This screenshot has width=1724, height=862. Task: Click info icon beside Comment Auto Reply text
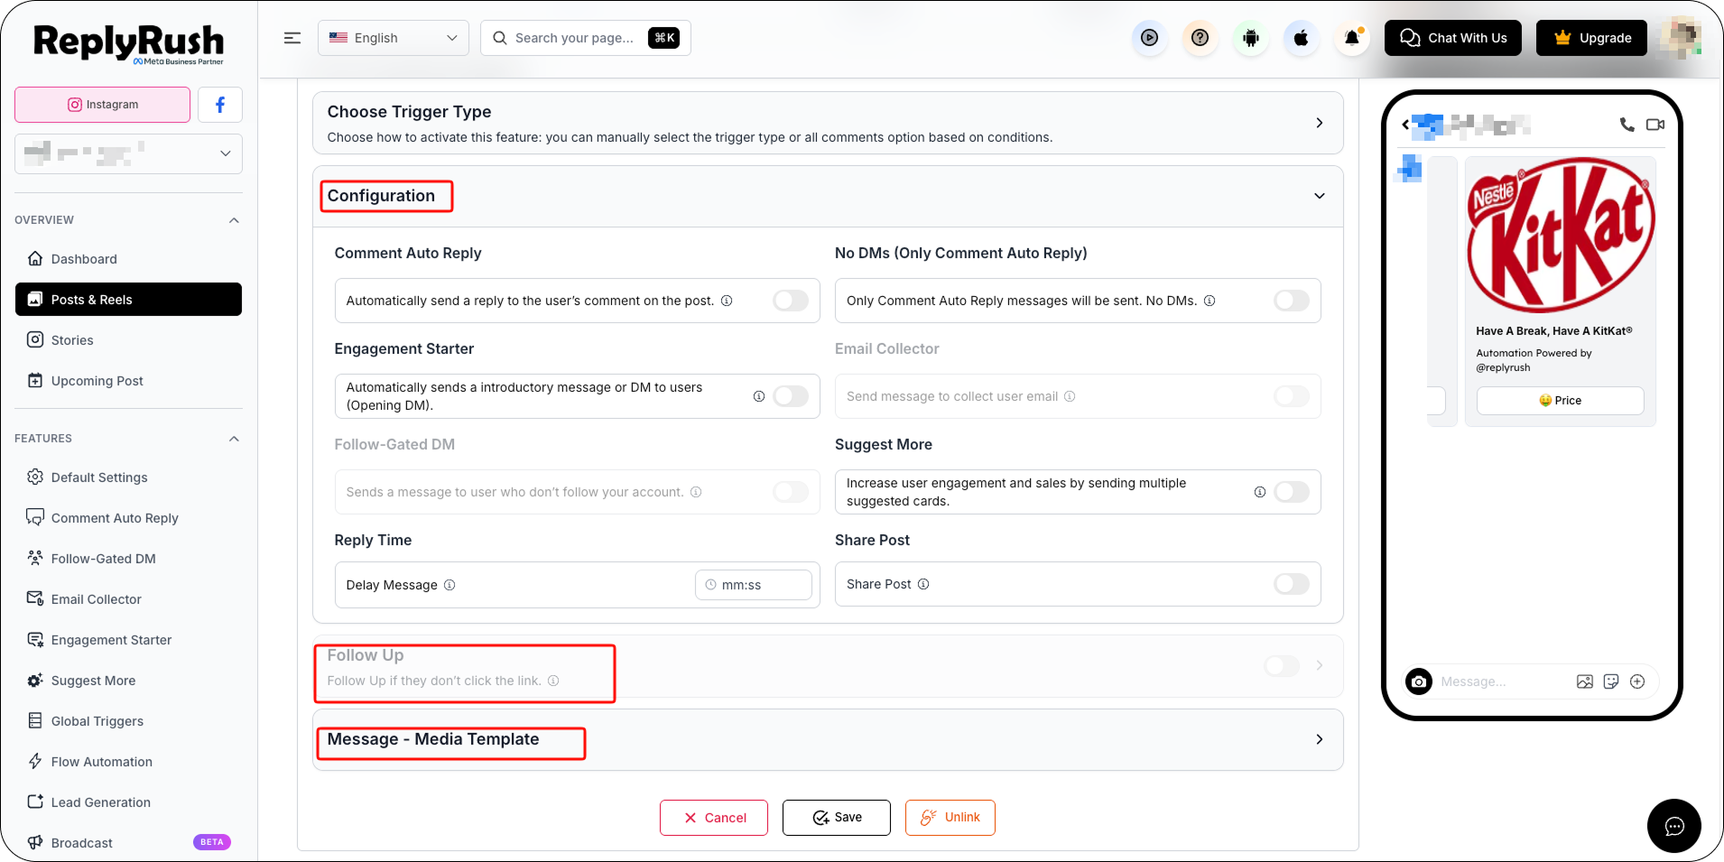click(727, 301)
